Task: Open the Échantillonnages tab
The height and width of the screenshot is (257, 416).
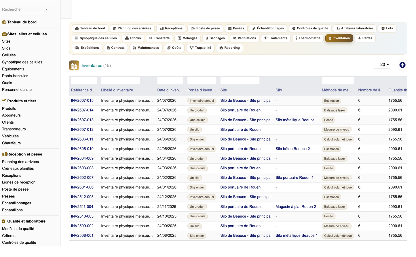Action: [x=268, y=28]
